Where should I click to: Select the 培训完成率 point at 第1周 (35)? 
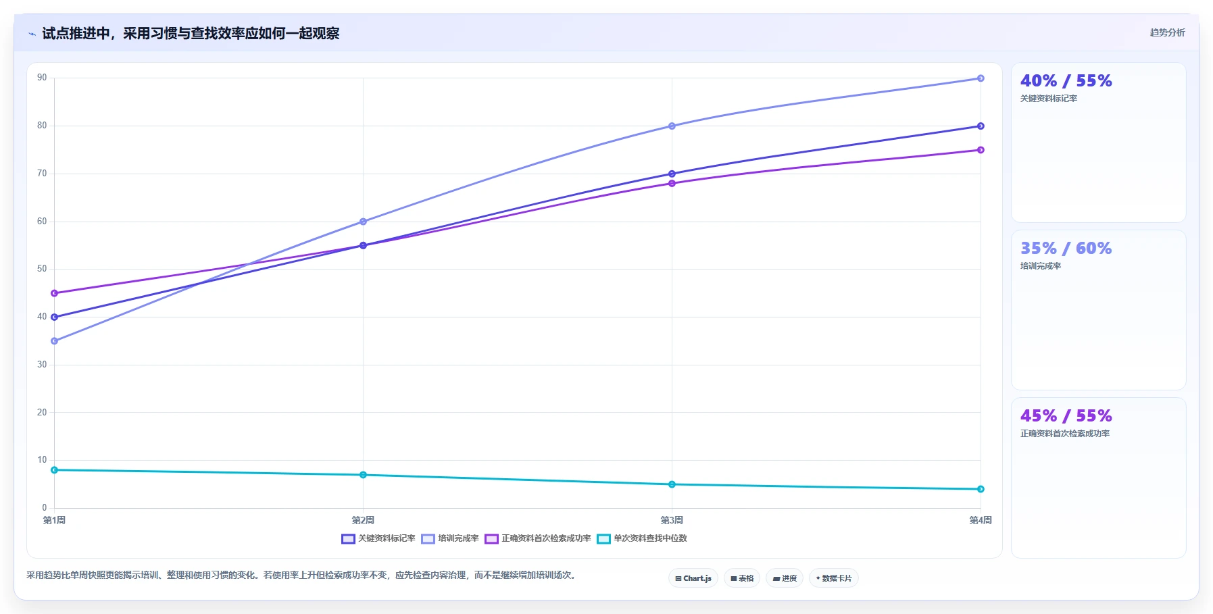[x=54, y=341]
